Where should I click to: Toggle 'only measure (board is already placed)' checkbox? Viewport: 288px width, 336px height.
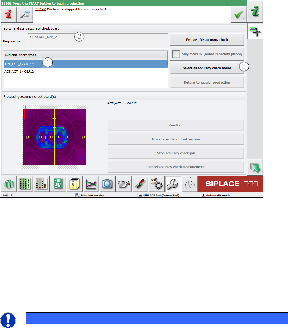click(176, 54)
